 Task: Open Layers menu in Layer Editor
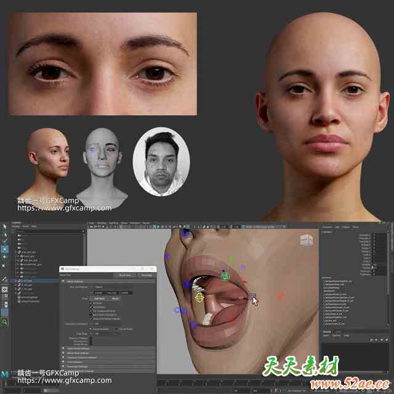click(x=326, y=336)
